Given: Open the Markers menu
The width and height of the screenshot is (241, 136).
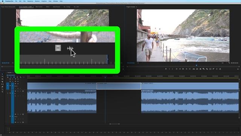Looking at the screenshot, I should coord(37,1).
